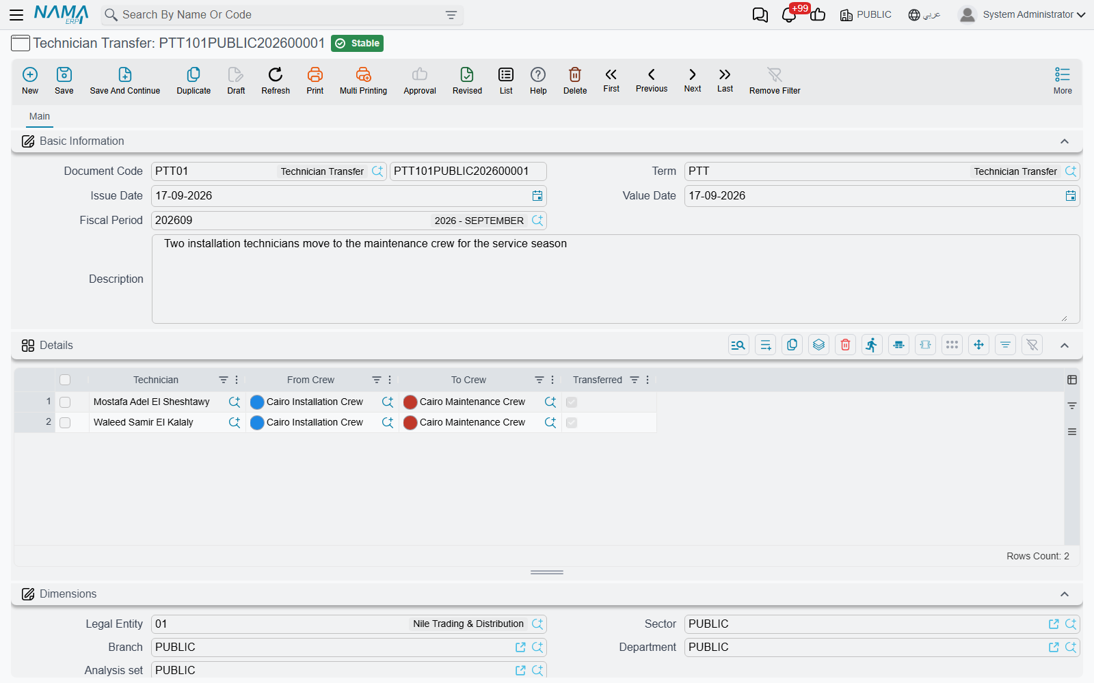
Task: Open search filter options in search bar
Action: [451, 15]
